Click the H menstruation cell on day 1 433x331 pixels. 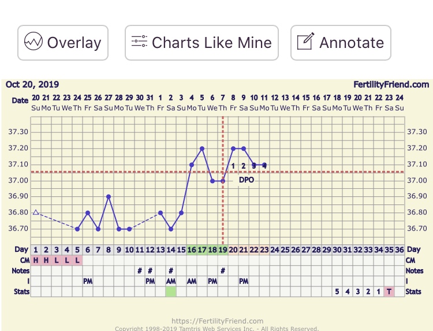[x=36, y=260]
